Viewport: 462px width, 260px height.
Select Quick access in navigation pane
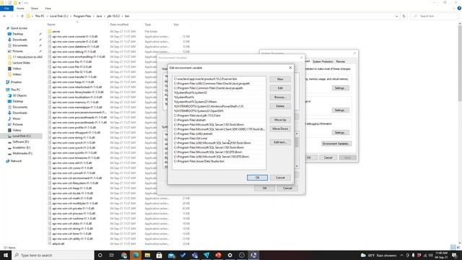(x=19, y=28)
